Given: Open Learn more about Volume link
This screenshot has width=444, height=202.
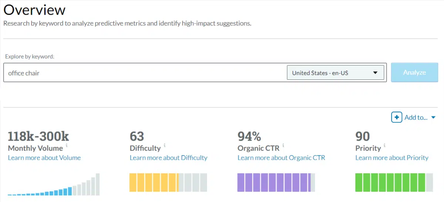Looking at the screenshot, I should (x=44, y=158).
